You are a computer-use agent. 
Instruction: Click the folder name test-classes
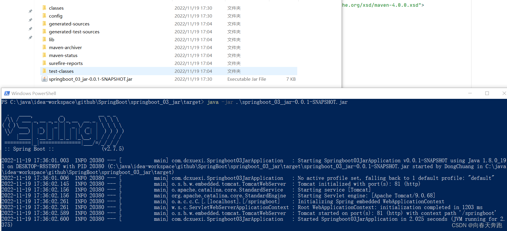pos(61,71)
